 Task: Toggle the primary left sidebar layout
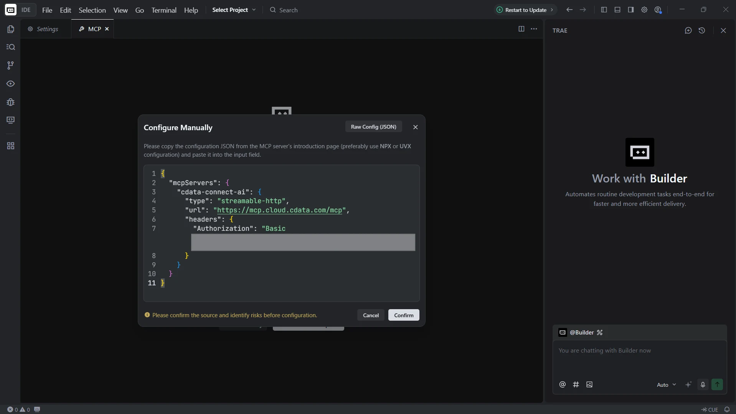[x=604, y=10]
